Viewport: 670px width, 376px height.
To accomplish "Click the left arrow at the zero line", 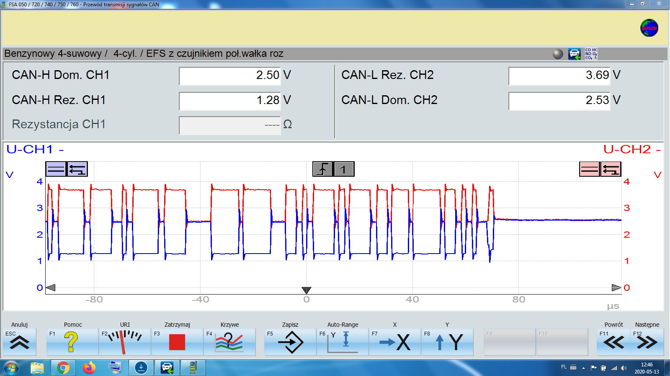I will pyautogui.click(x=51, y=287).
